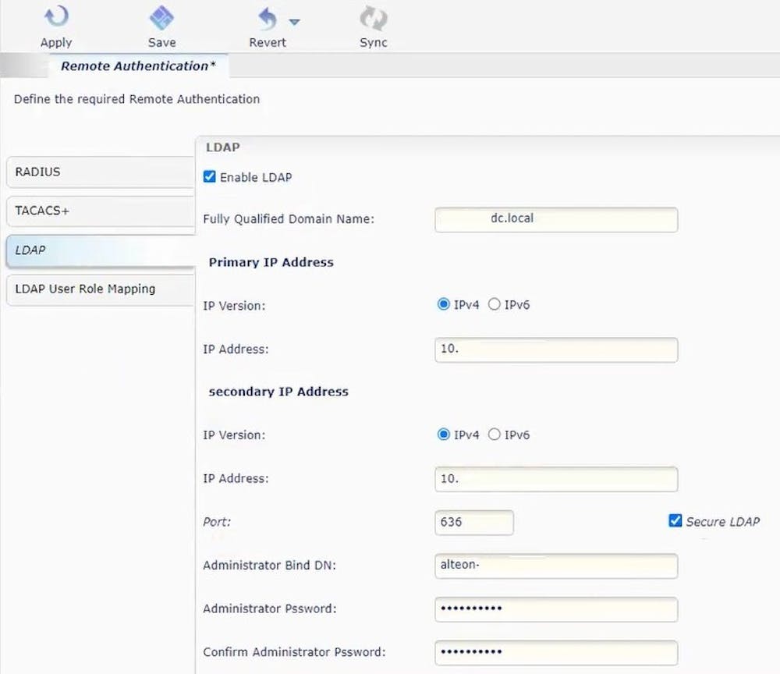The image size is (780, 674).
Task: Click the Administrator Bind DN field
Action: tap(555, 566)
